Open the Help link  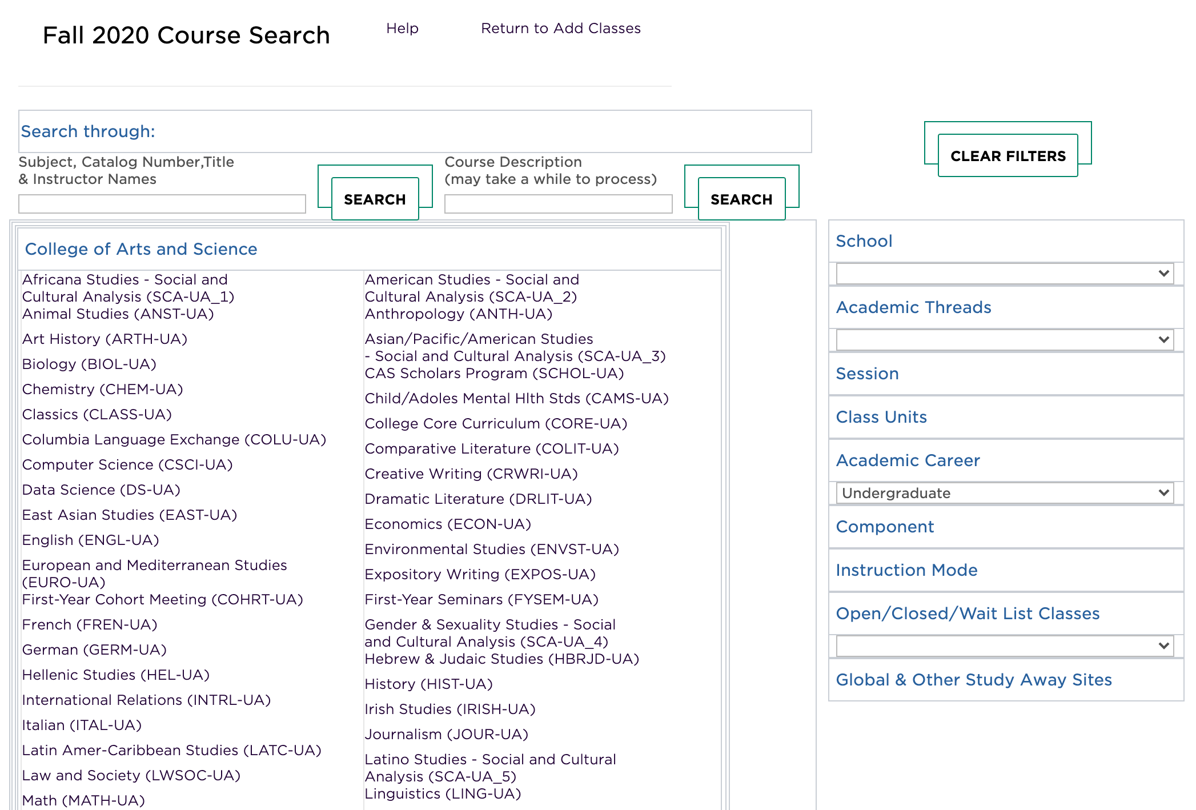[402, 29]
